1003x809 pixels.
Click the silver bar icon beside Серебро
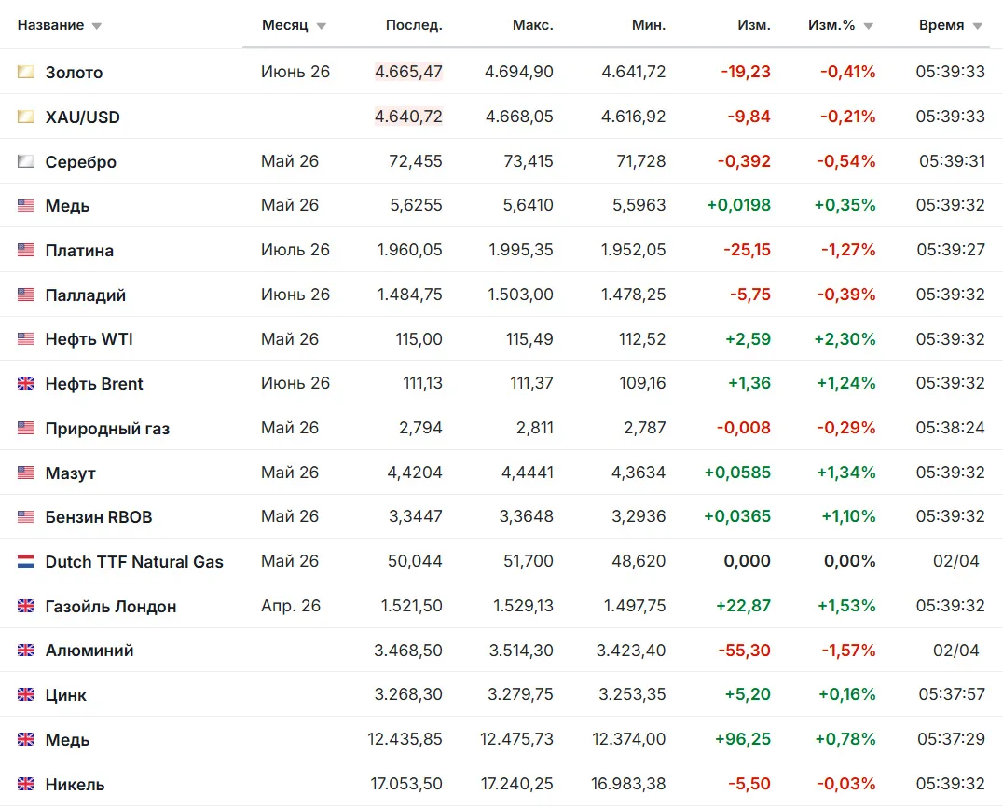tap(25, 161)
